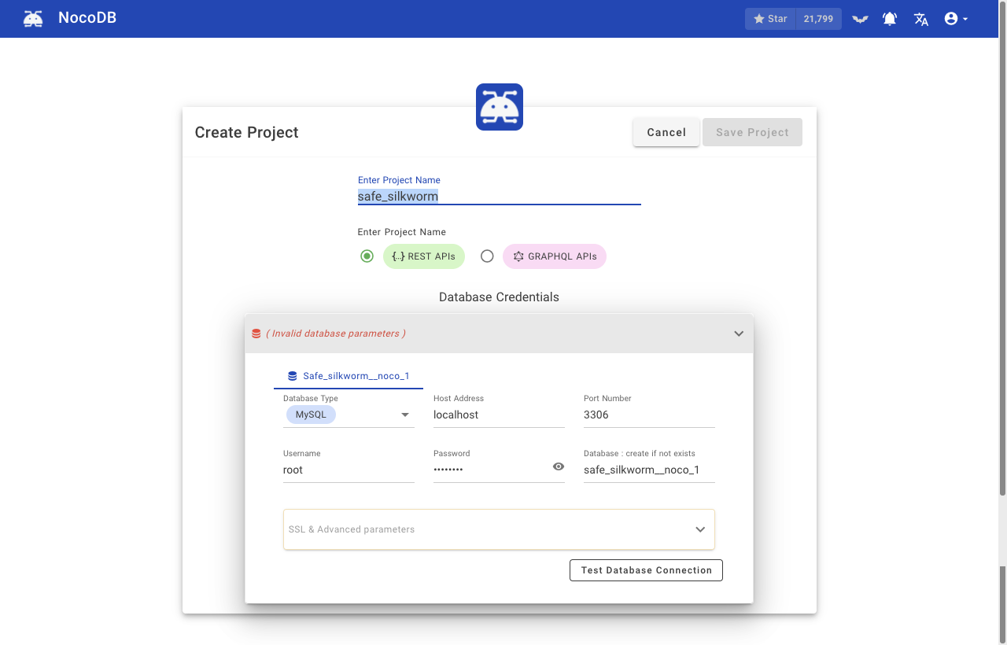Toggle password visibility eye icon
The width and height of the screenshot is (1007, 645).
(x=559, y=466)
